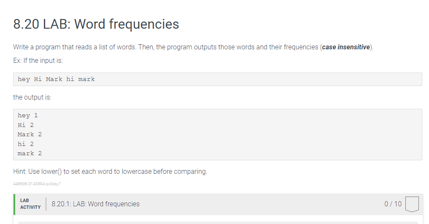
Task: Click the lowercase 'hi 2' output line
Action: click(26, 144)
